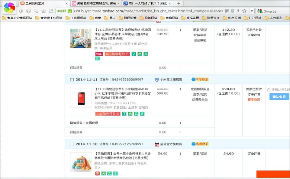Image resolution: width=290 pixels, height=179 pixels.
Task: Open the 导航网站 bookmark folder
Action: [x=148, y=18]
